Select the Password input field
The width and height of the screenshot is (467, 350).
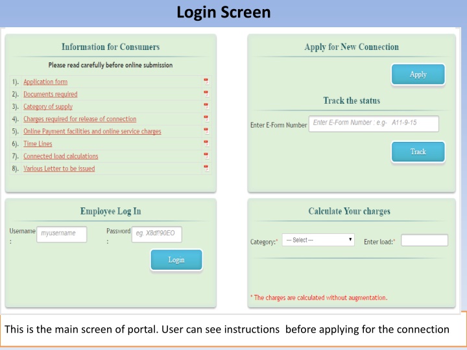coord(158,234)
